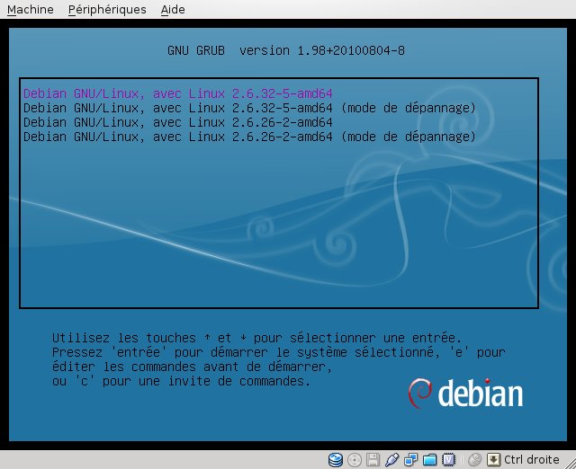
Task: Click the GNU GRUB version header text
Action: click(286, 50)
